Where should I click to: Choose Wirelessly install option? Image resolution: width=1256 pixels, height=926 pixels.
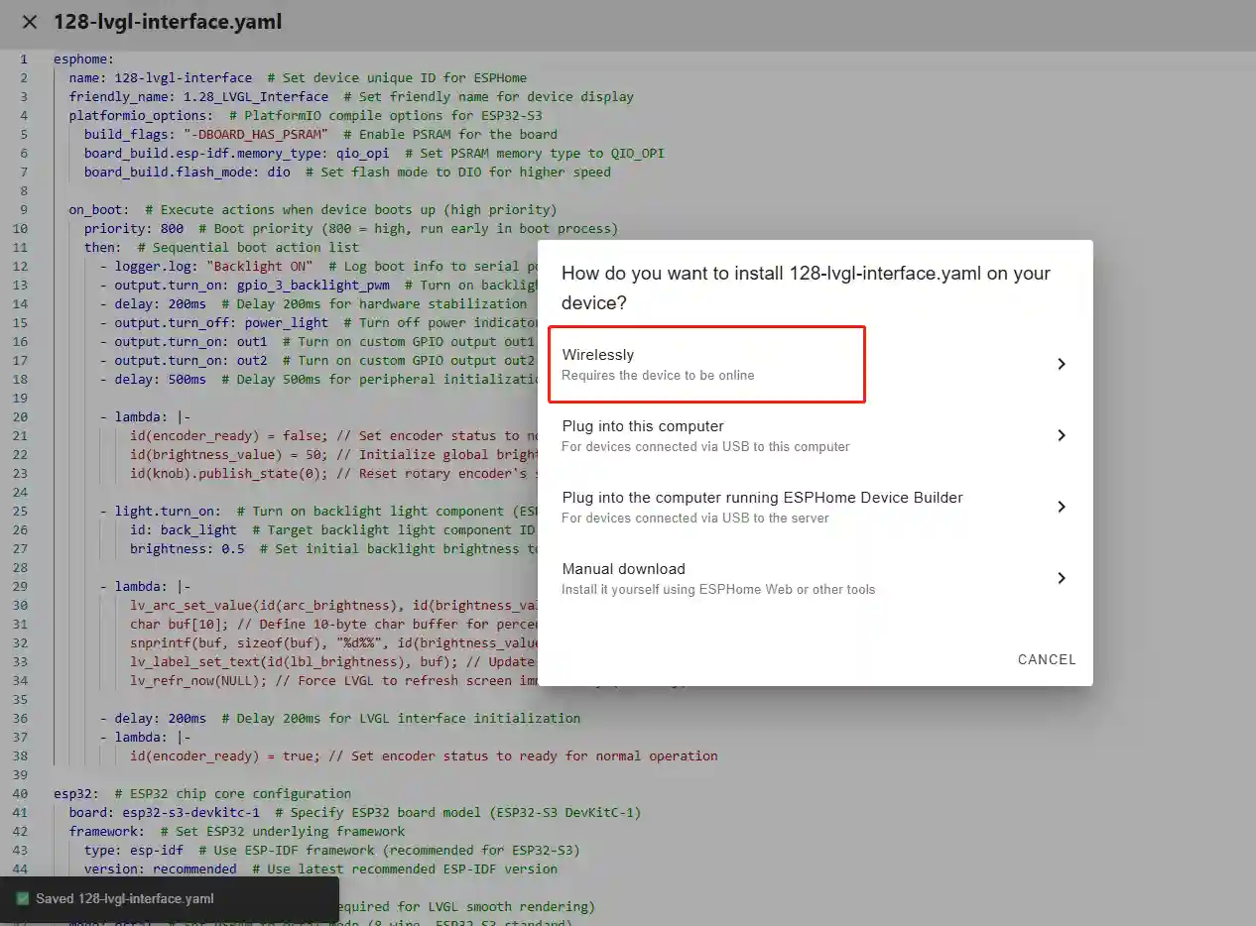pos(706,364)
